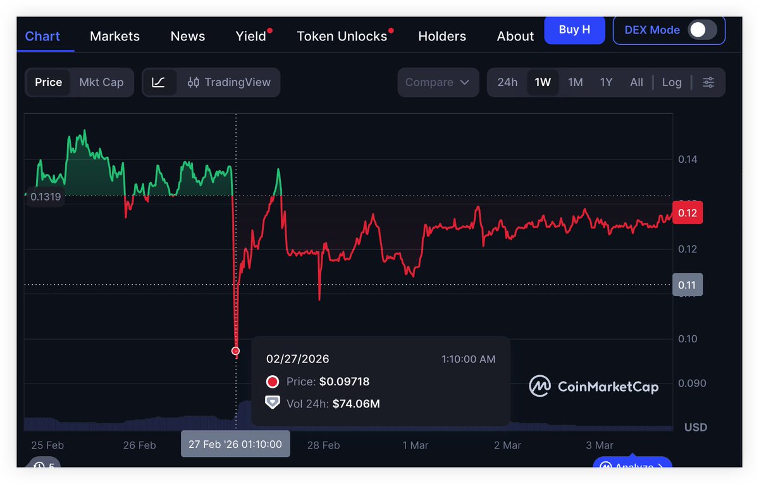Click the red 0.12 current price label

click(688, 213)
